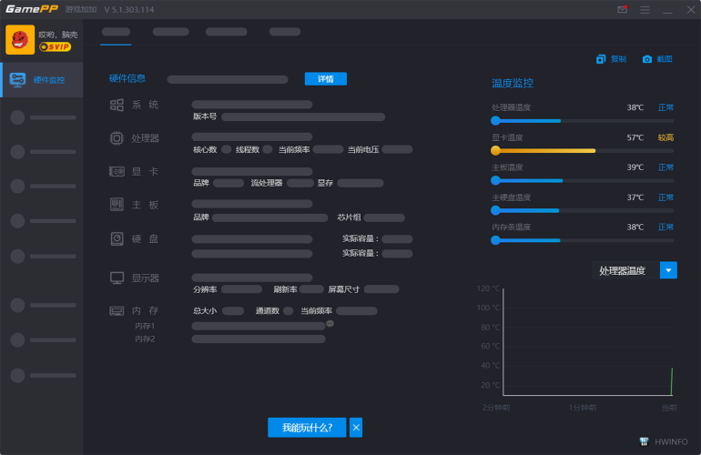
Task: Click the 我能玩什么? button
Action: click(307, 427)
